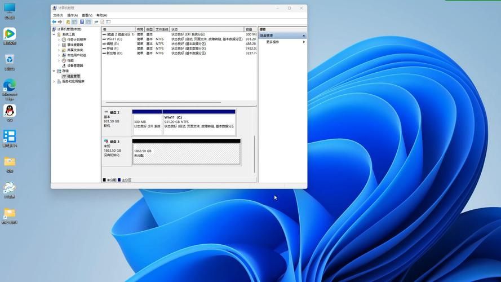Select the 1863.50 GB 未分配 space block
This screenshot has width=501, height=282.
click(187, 152)
